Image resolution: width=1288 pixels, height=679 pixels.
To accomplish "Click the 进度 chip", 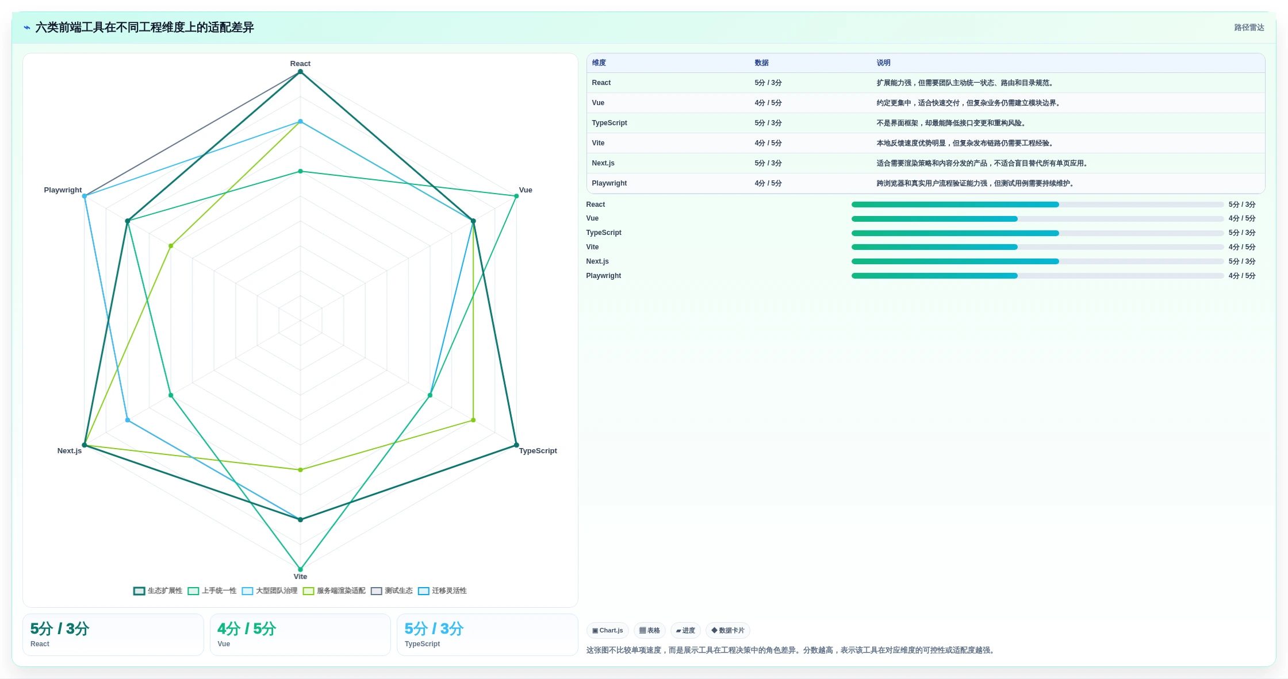I will [x=685, y=630].
